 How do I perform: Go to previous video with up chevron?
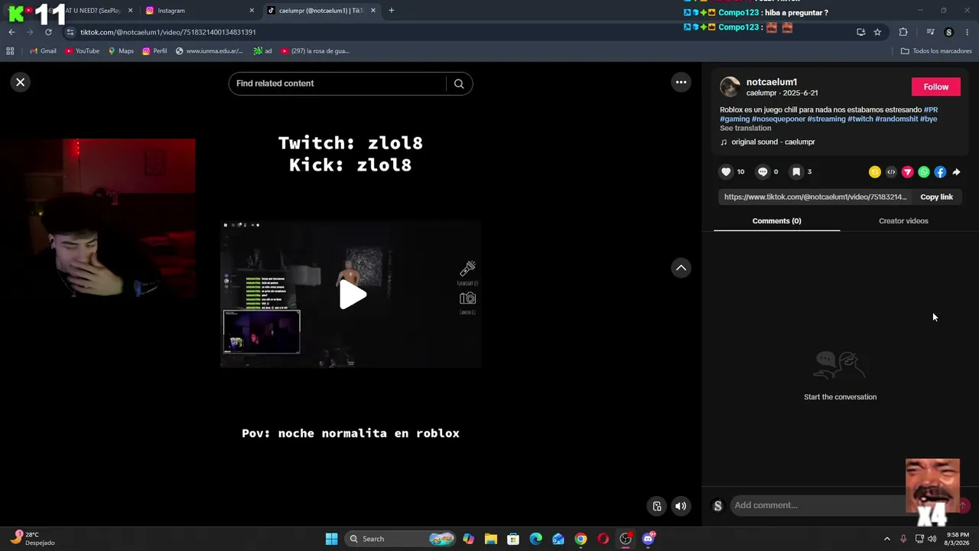click(681, 268)
